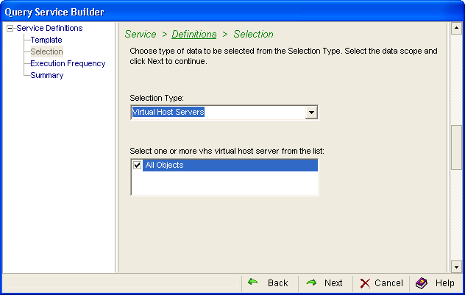
Task: Click the 'Select one or more vhs' label
Action: tap(227, 152)
